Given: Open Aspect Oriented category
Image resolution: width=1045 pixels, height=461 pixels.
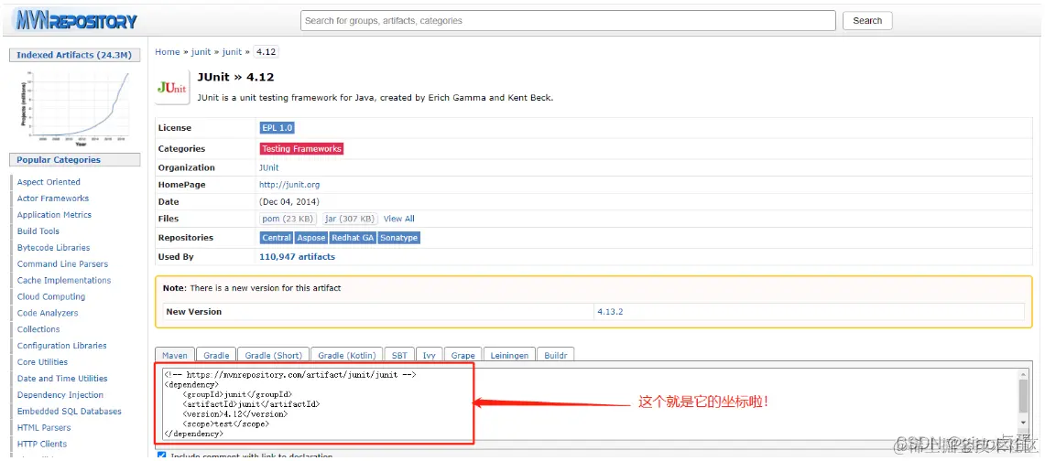Looking at the screenshot, I should [x=49, y=182].
